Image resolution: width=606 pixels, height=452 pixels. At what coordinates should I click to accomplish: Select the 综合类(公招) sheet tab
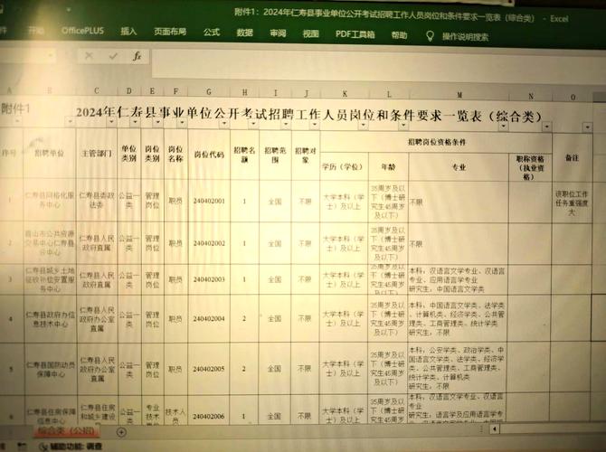pos(66,430)
